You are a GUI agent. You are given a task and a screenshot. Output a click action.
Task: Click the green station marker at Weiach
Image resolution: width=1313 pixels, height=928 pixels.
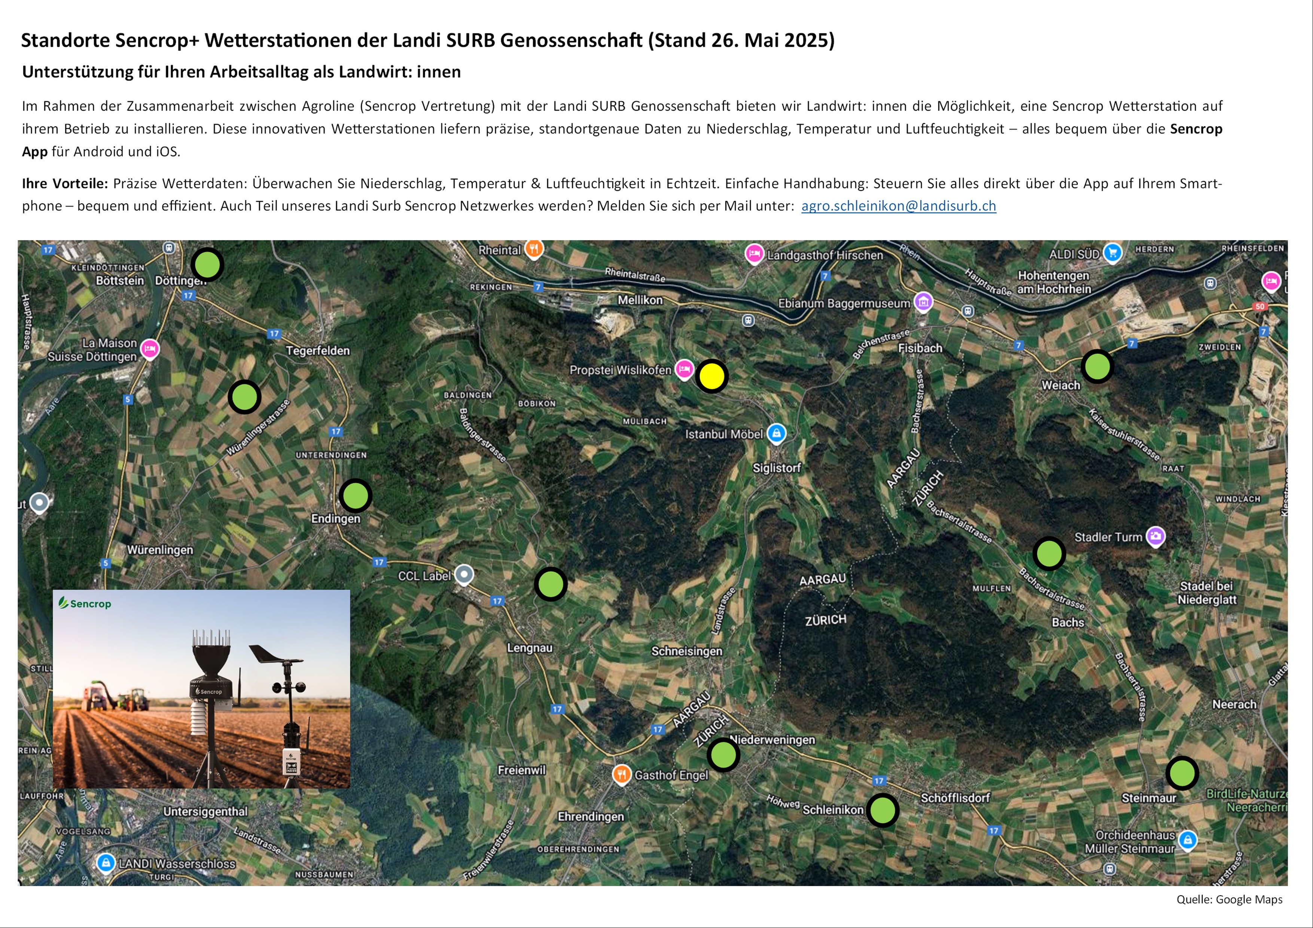[1097, 366]
